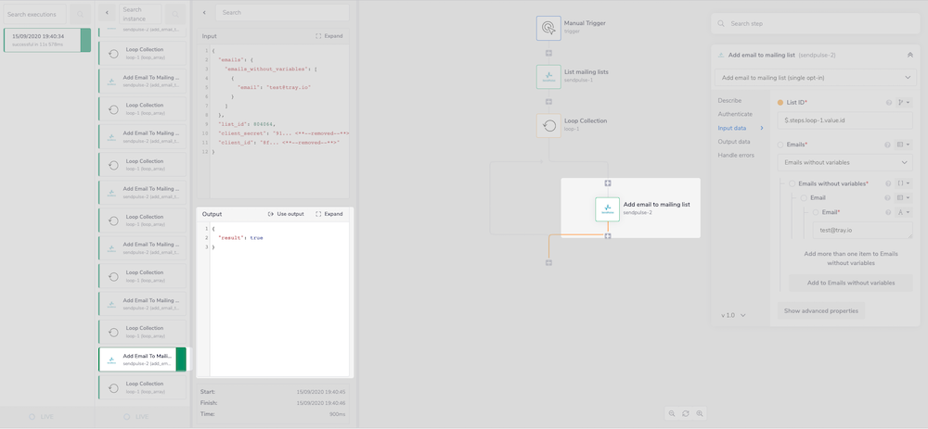Switch to the Output data tab

734,142
